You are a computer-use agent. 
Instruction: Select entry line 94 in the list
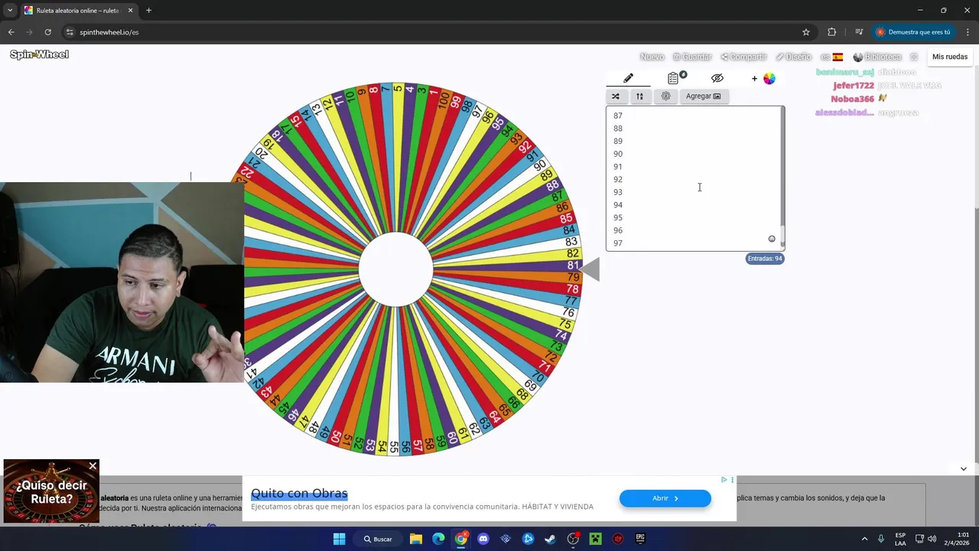point(618,205)
